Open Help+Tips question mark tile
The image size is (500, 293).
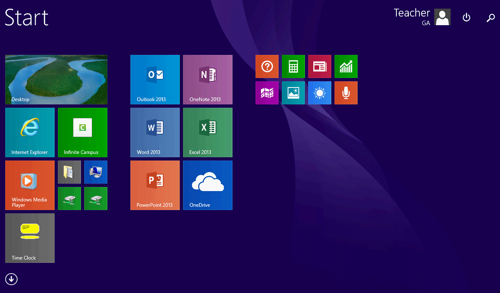(x=267, y=66)
